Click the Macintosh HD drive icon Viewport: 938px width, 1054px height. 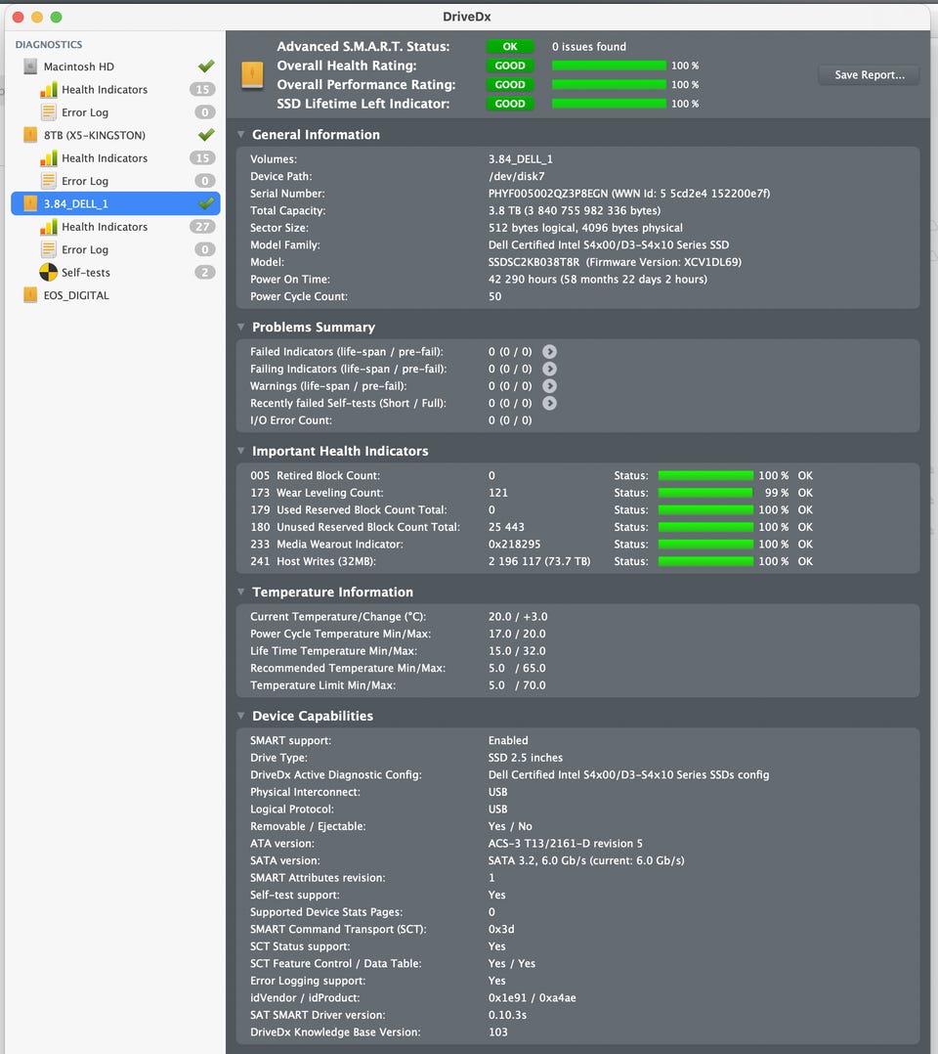pyautogui.click(x=30, y=66)
